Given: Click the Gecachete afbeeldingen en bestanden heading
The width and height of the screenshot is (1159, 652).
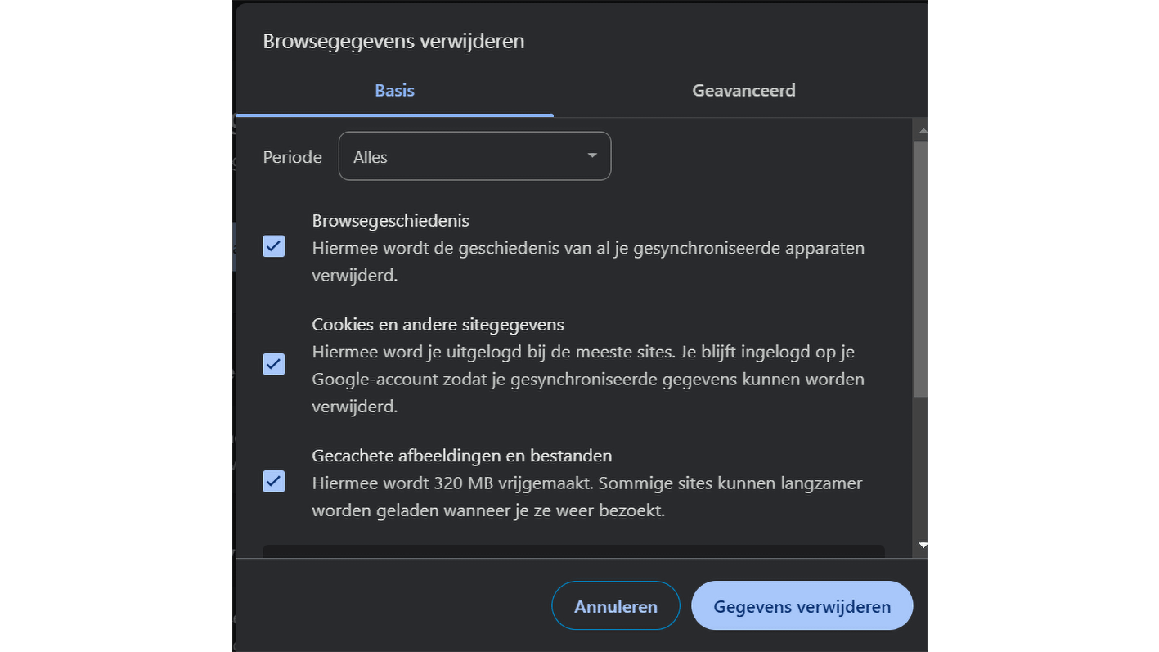Looking at the screenshot, I should [x=461, y=456].
